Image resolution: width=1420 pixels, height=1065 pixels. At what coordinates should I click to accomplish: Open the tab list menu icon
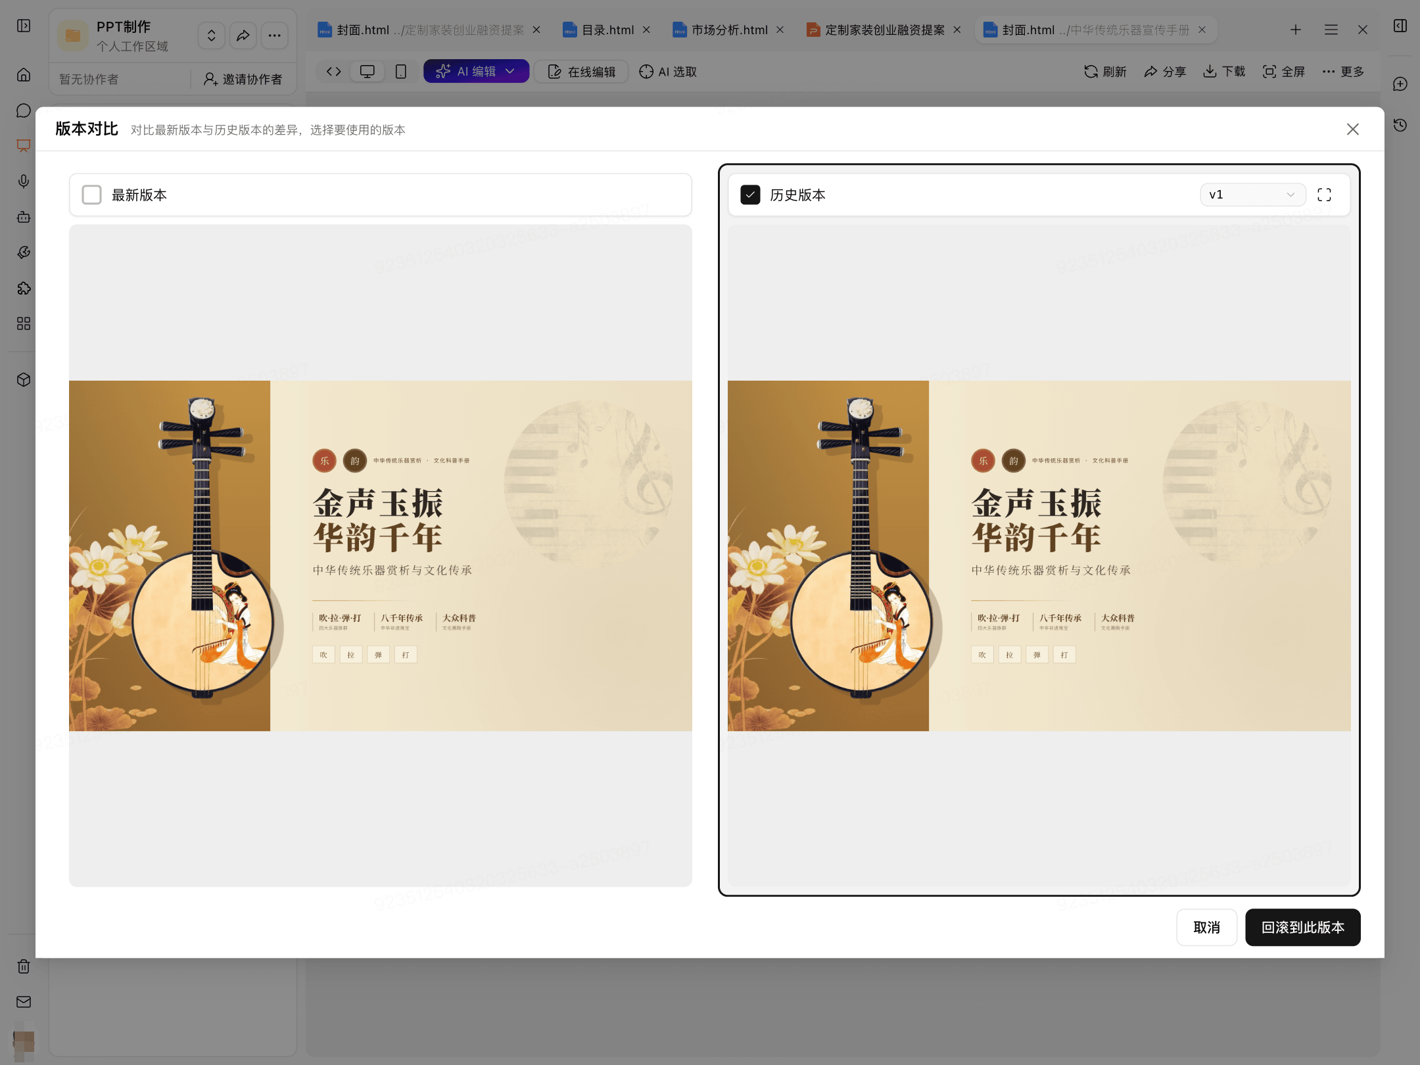1331,30
